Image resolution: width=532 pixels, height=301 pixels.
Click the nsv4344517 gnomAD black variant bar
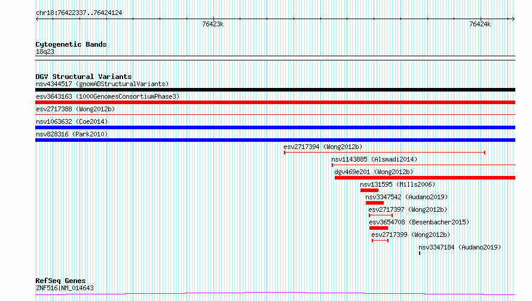(275, 90)
